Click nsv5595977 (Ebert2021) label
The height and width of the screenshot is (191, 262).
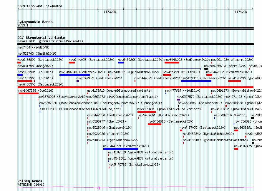pos(107,121)
